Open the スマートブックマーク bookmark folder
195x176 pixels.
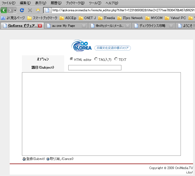point(42,18)
